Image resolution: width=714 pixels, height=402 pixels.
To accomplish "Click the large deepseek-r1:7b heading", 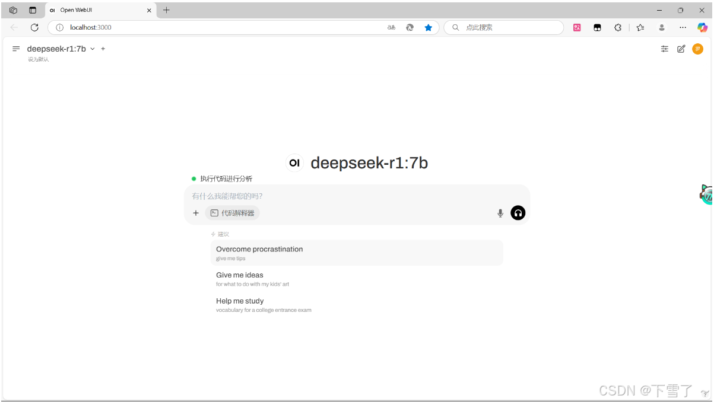I will (x=369, y=162).
